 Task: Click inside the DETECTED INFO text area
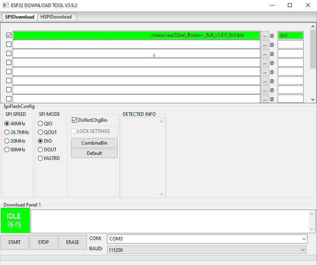click(x=139, y=158)
